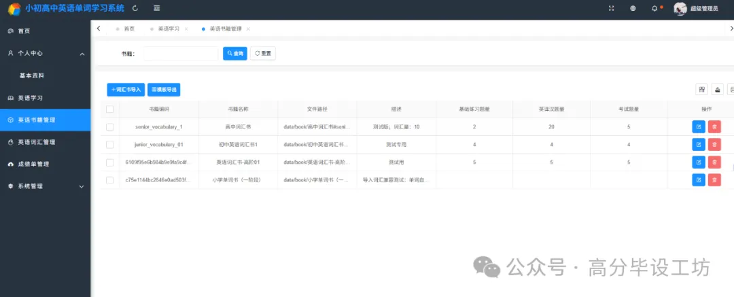Screen dimensions: 734x297
Task: Collapse the sidebar using the header menu icon
Action: click(157, 8)
